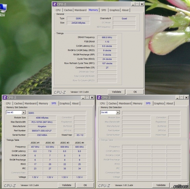190x189 pixels.
Task: Switch to Memory tab in Slot #6 window
Action: [138, 104]
